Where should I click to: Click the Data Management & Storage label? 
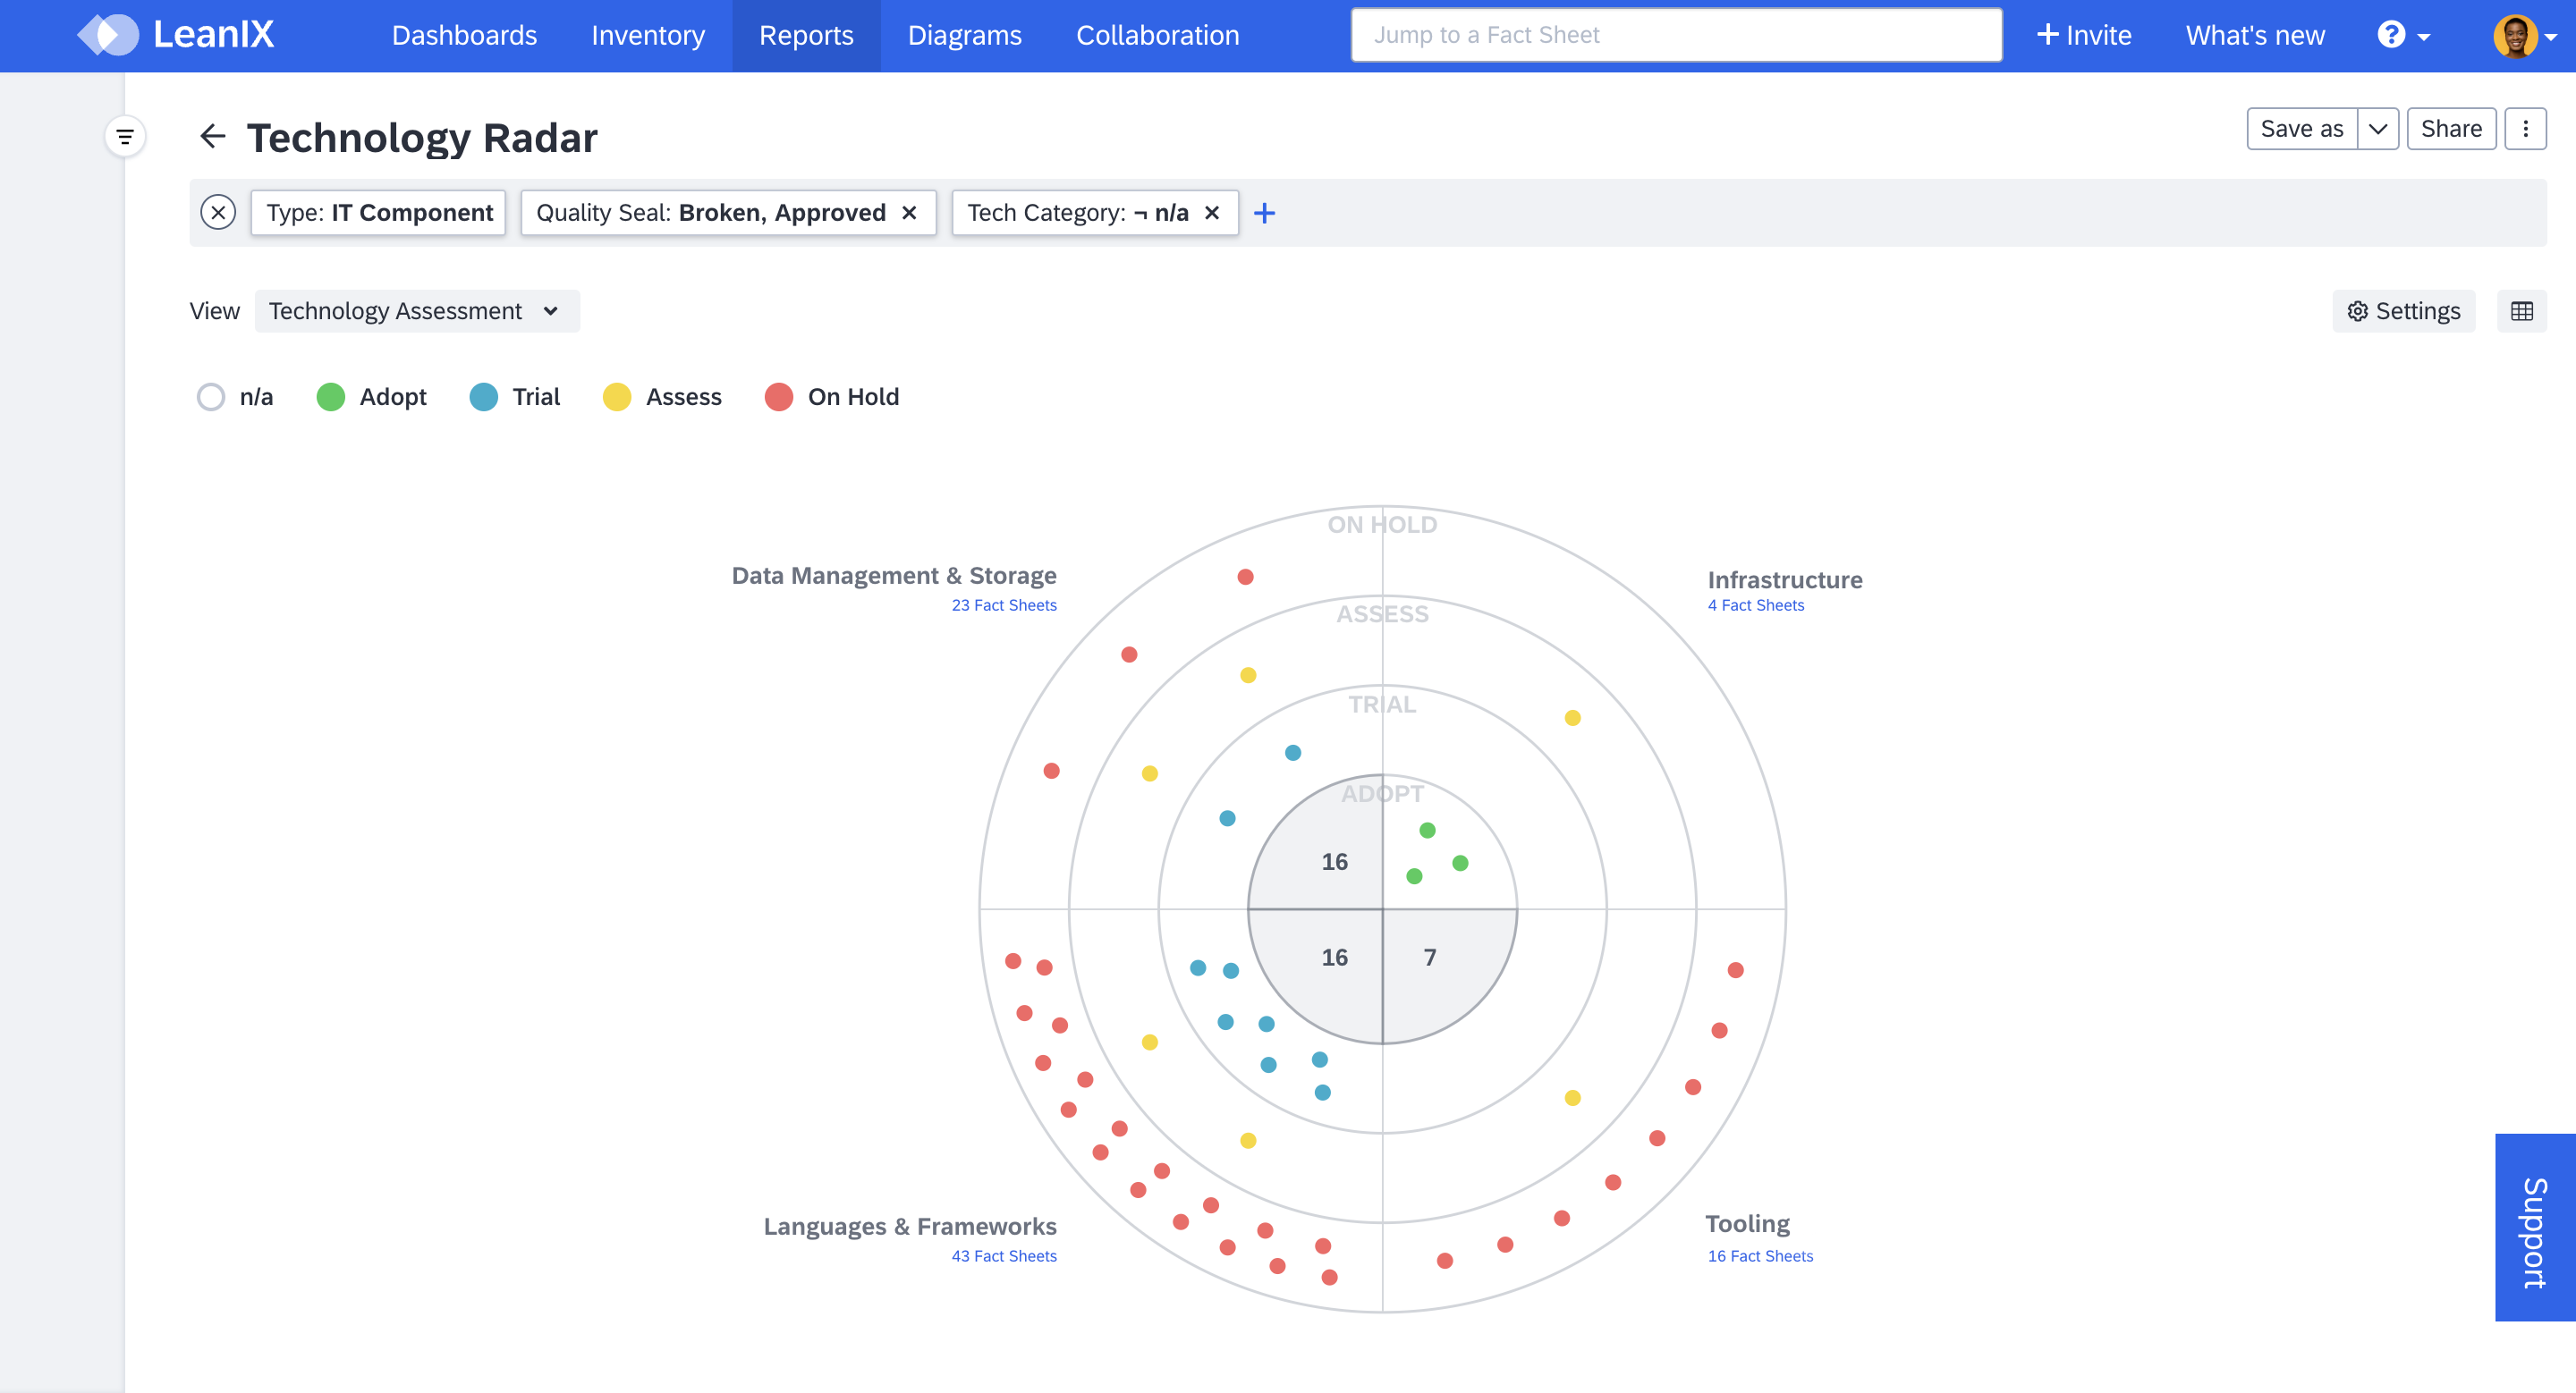894,576
